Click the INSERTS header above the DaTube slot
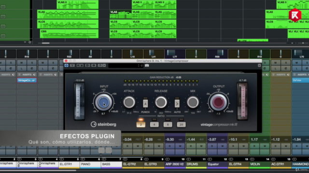The height and width of the screenshot is (173, 309). tap(301, 74)
